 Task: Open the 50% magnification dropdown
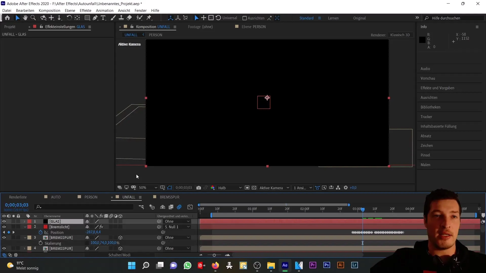click(148, 188)
